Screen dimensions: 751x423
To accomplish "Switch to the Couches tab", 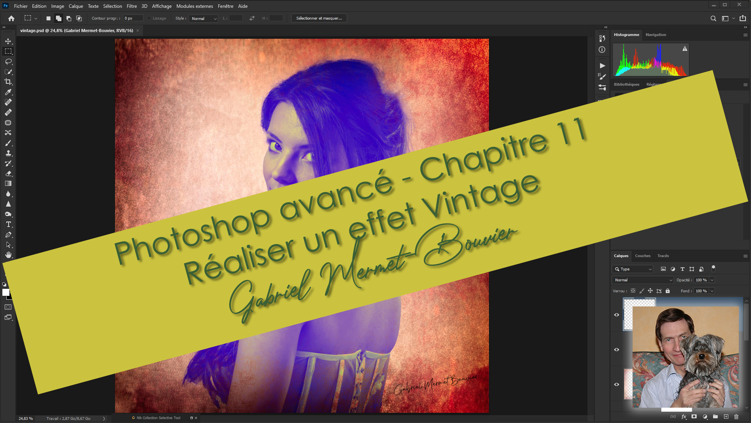I will [642, 256].
